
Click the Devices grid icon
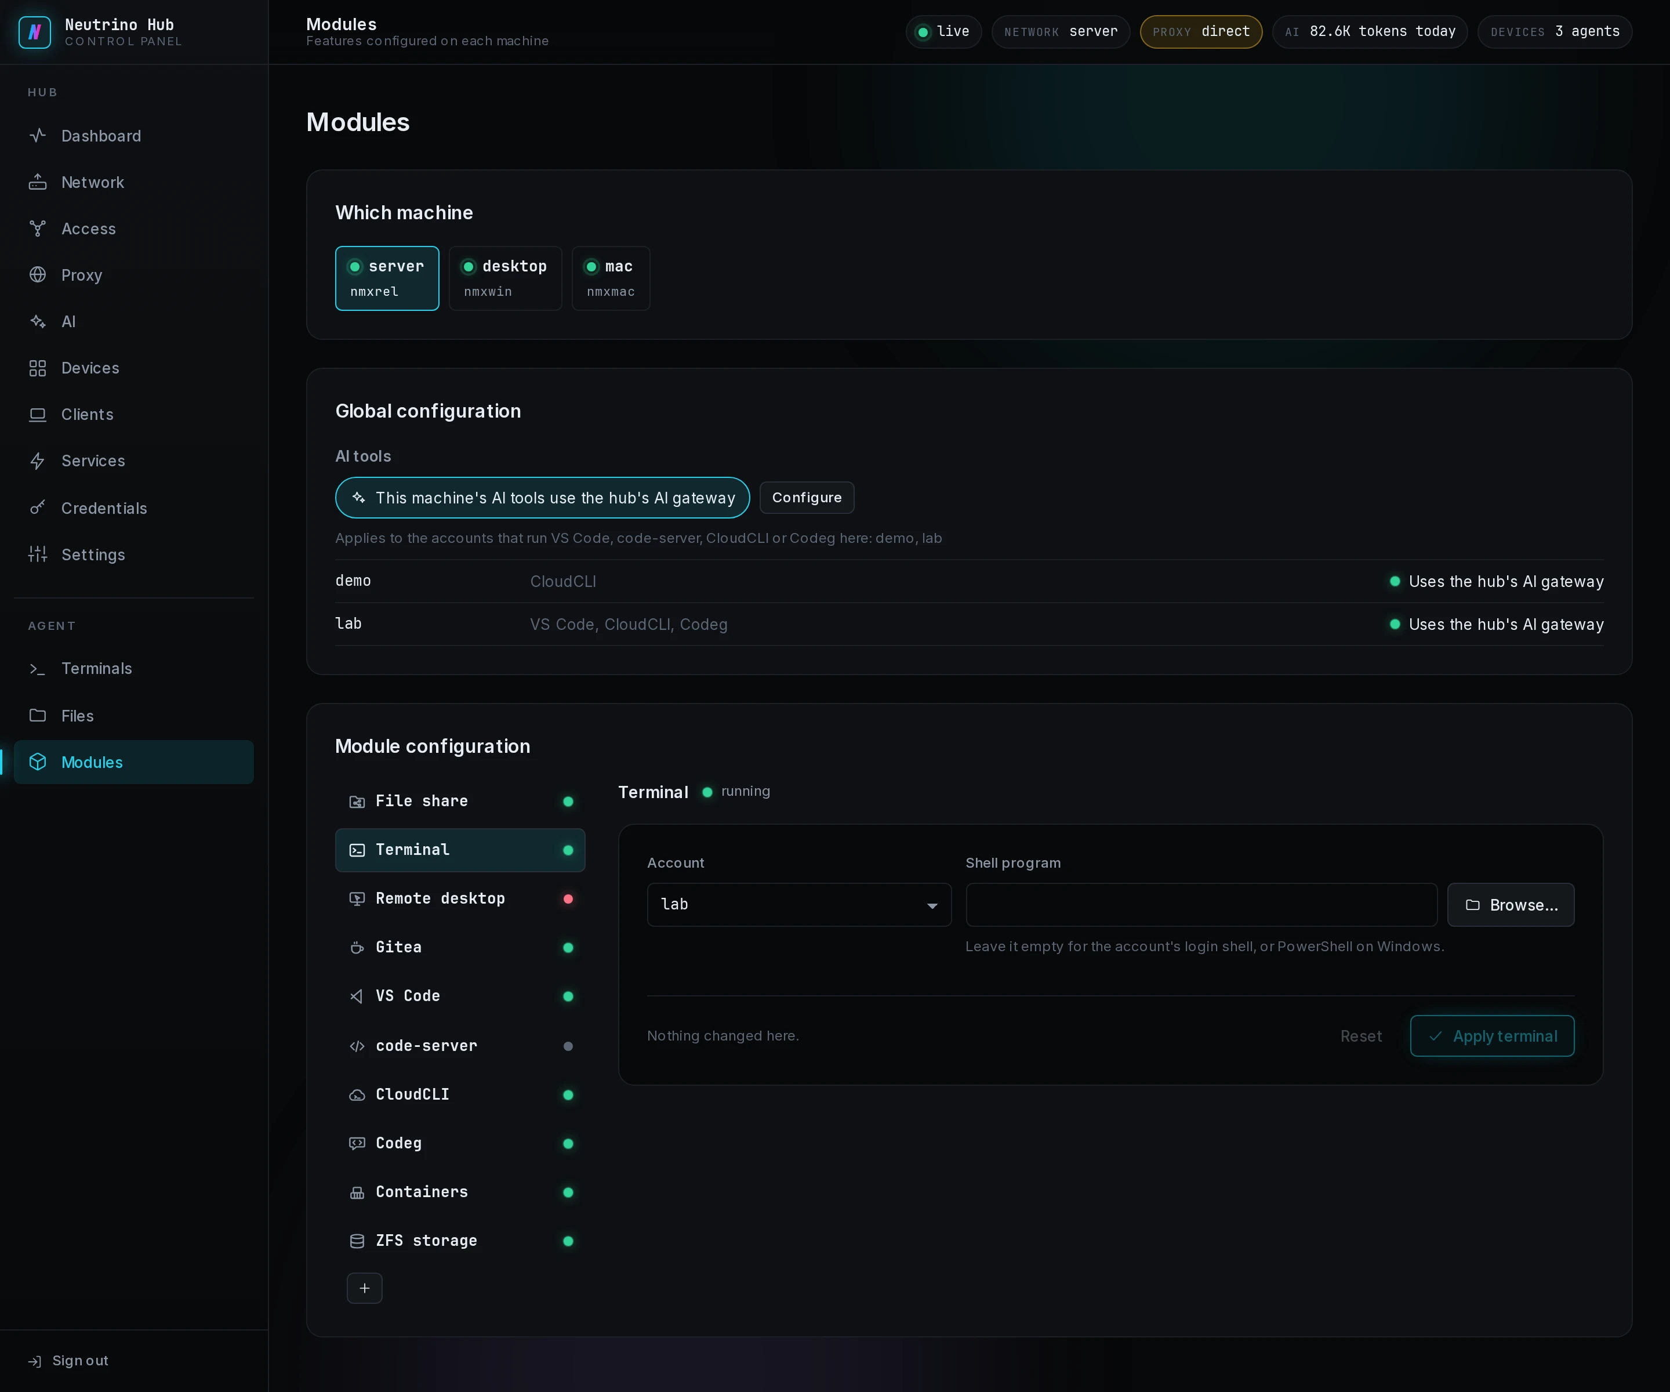click(x=37, y=368)
